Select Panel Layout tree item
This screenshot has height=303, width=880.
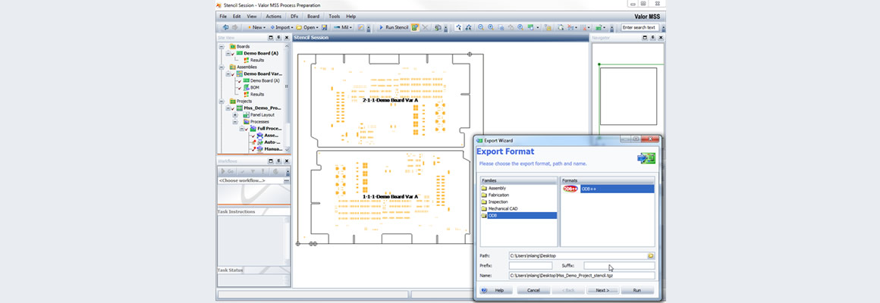(x=262, y=115)
